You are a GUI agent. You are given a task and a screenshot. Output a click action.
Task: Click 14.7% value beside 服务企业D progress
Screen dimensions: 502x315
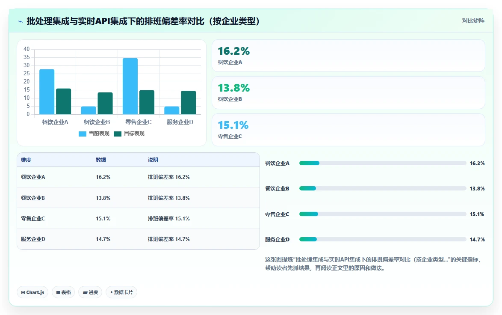click(477, 239)
